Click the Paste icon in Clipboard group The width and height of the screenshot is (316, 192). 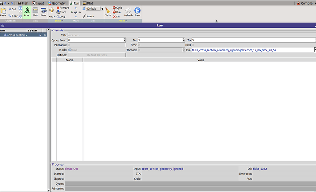pyautogui.click(x=3, y=10)
